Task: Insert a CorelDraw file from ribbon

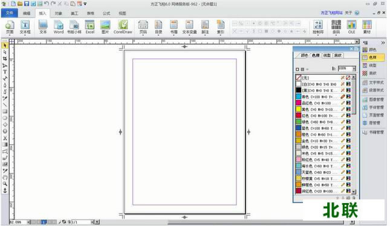Action: pyautogui.click(x=123, y=27)
